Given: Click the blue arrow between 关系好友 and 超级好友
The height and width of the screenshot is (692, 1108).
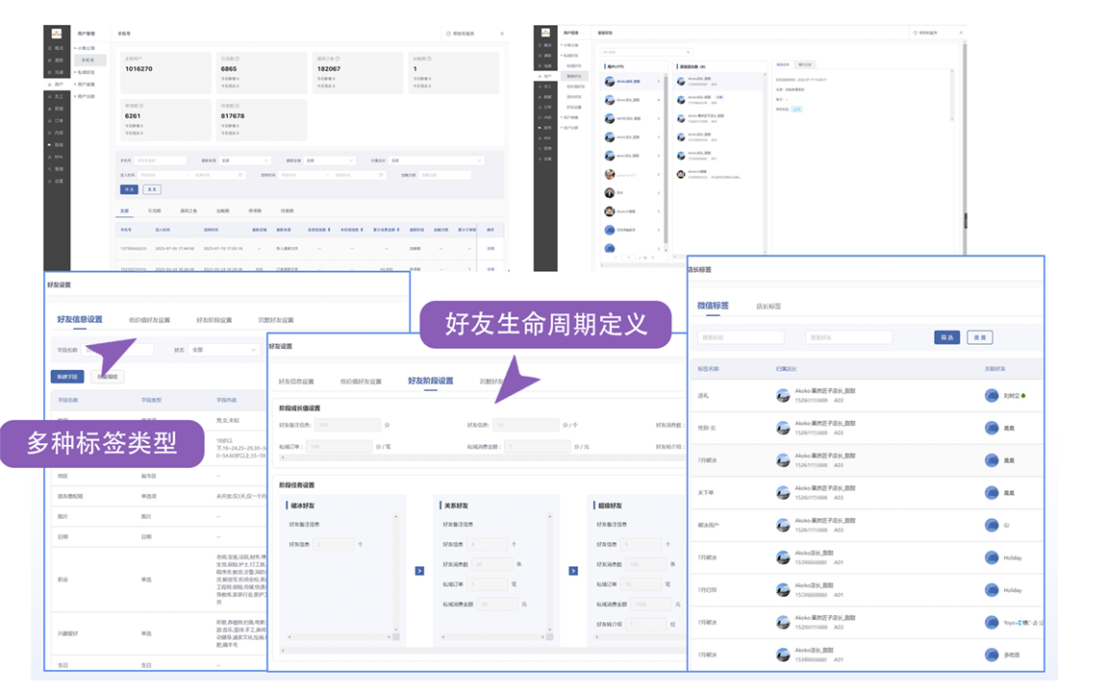Looking at the screenshot, I should click(x=573, y=571).
